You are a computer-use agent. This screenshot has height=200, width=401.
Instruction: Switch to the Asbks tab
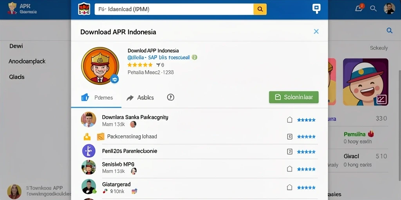click(140, 97)
